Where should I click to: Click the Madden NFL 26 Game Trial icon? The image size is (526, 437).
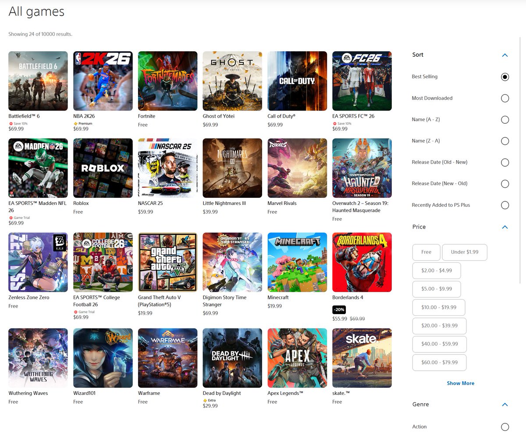[x=11, y=218]
